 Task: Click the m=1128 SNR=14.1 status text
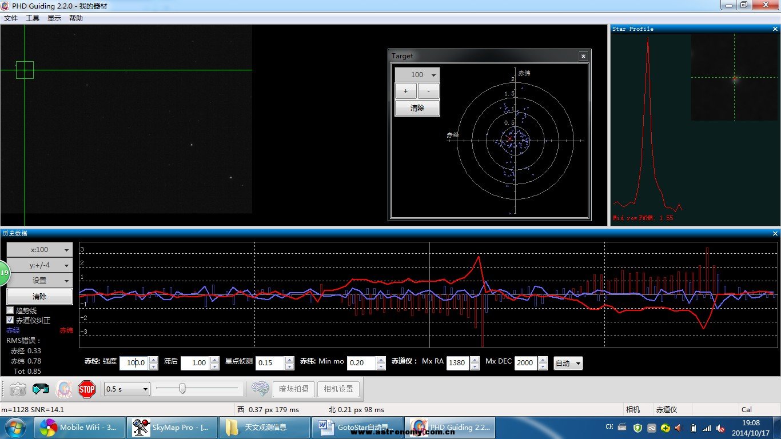pyautogui.click(x=33, y=409)
